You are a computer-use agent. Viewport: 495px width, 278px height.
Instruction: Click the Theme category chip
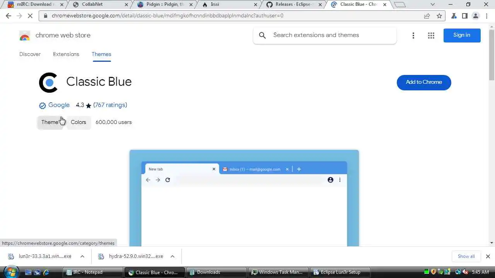coord(50,122)
